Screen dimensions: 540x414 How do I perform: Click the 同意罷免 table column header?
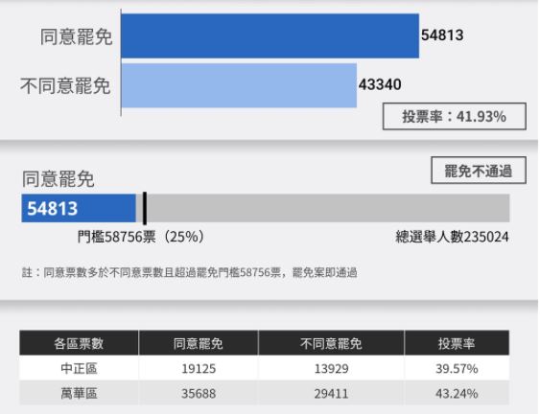tap(199, 343)
